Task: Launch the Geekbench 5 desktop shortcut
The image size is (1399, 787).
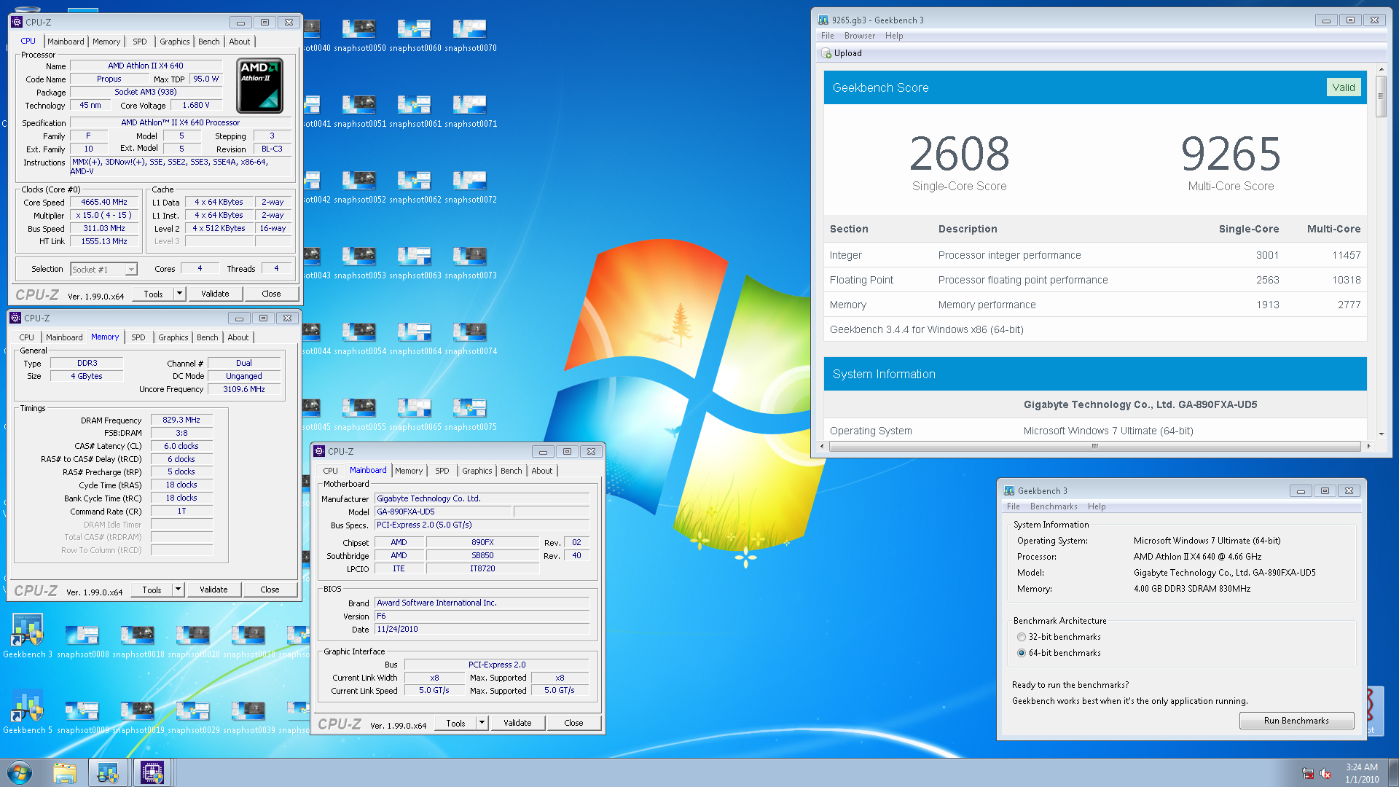Action: (x=28, y=712)
